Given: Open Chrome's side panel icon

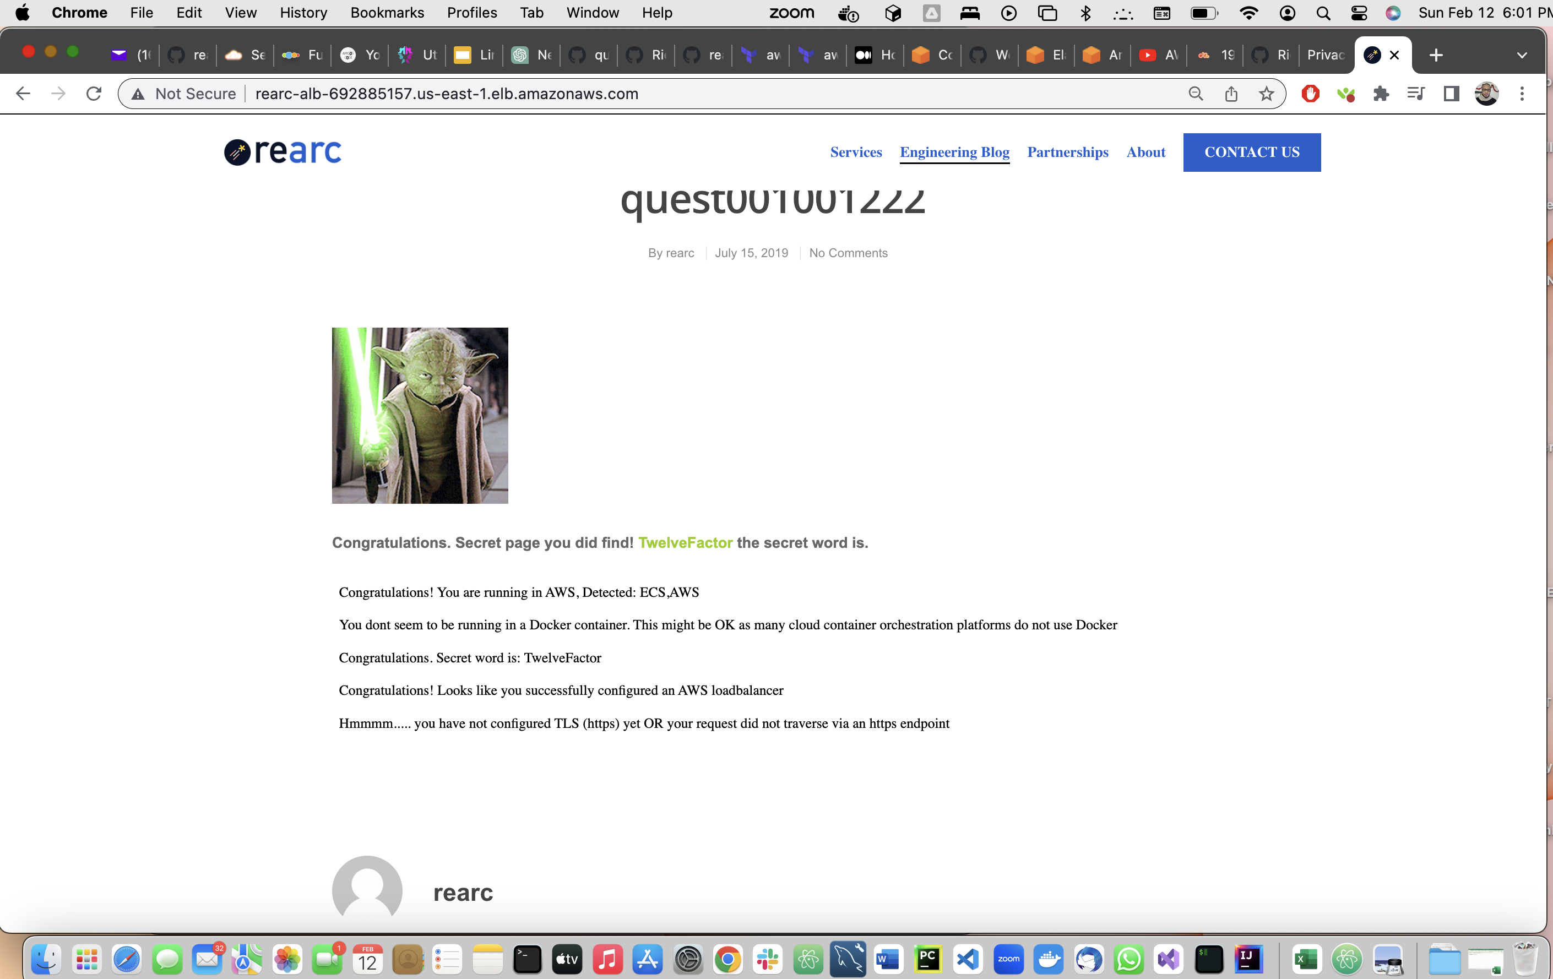Looking at the screenshot, I should 1451,94.
